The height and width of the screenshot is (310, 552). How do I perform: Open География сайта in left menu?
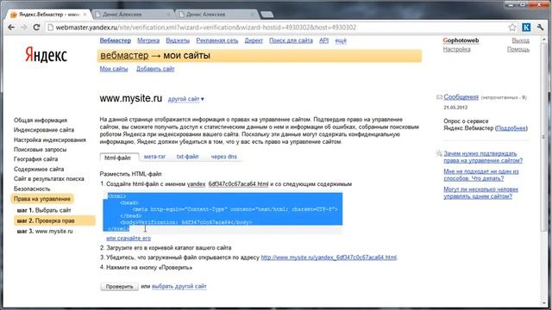point(35,159)
